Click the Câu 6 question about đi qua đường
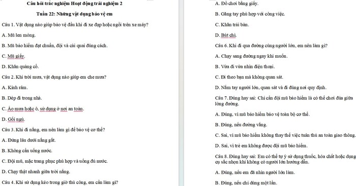The image size is (356, 186). point(271,46)
